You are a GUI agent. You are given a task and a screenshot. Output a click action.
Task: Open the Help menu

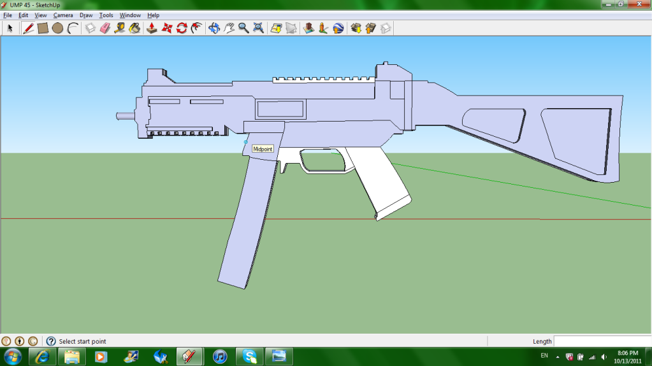pyautogui.click(x=153, y=15)
